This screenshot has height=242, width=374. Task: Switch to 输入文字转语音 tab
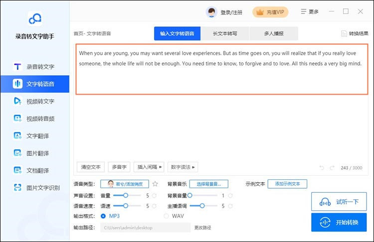coord(177,33)
